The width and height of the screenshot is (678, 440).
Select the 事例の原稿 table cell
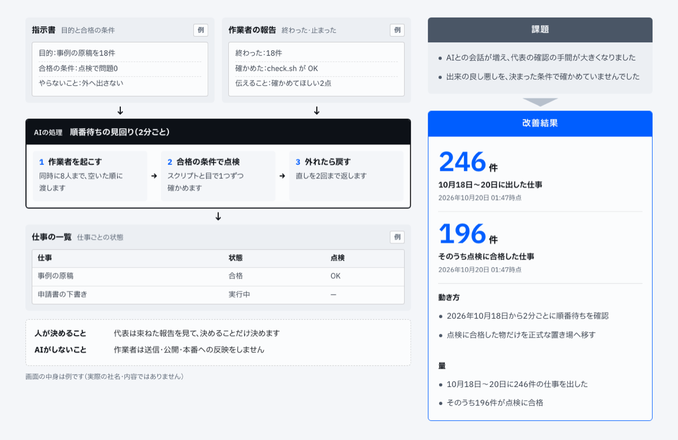(x=55, y=276)
